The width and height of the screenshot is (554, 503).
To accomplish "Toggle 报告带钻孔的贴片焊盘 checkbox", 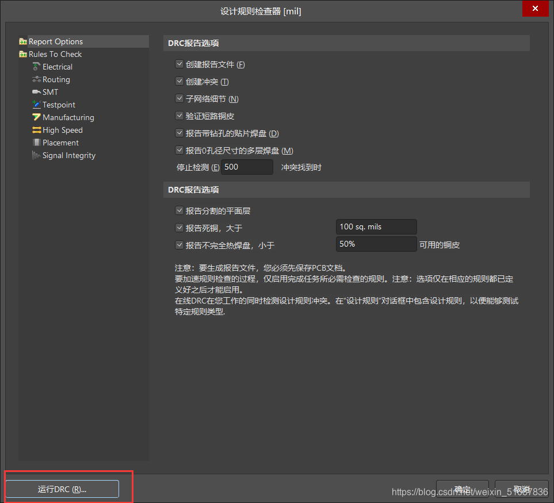I will tap(179, 133).
